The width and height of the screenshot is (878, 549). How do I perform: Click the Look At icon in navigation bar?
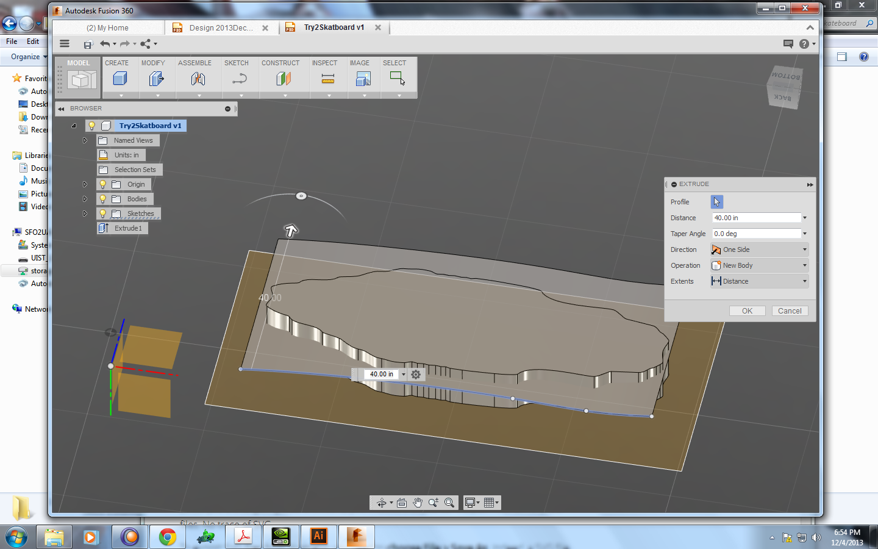(402, 503)
